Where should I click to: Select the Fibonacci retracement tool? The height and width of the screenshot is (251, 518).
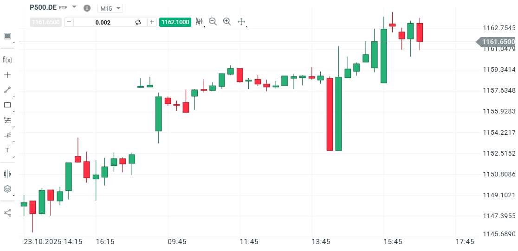coord(7,120)
